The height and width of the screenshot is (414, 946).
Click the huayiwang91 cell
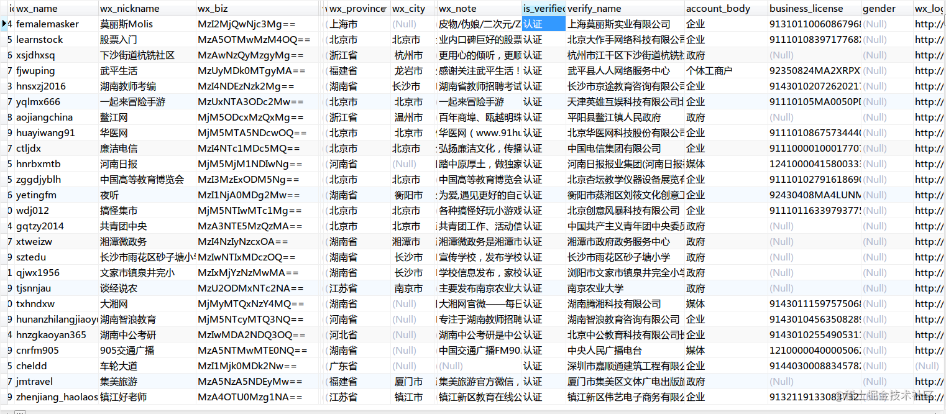tap(56, 133)
